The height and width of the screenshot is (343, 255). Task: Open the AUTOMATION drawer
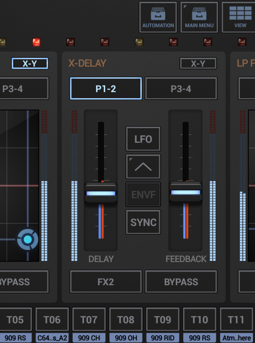[x=158, y=17]
